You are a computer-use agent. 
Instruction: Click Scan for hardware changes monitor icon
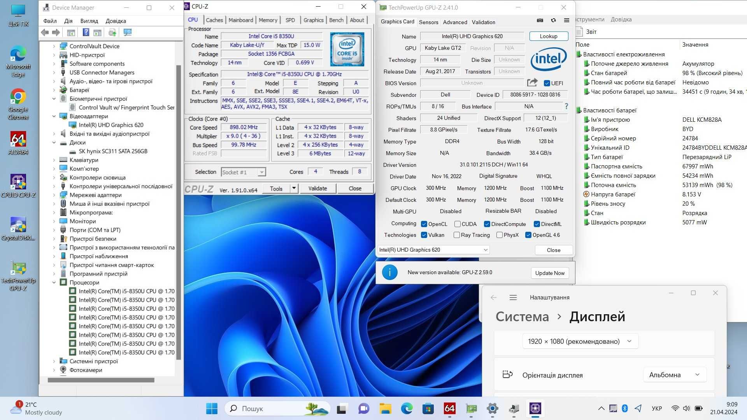click(127, 33)
